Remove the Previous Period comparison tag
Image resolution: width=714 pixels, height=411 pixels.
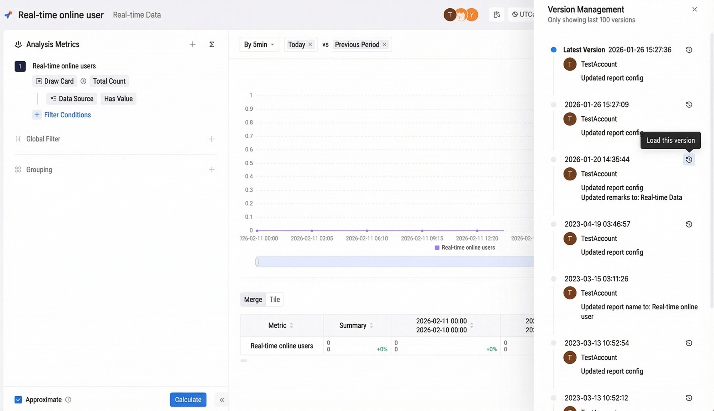point(384,44)
